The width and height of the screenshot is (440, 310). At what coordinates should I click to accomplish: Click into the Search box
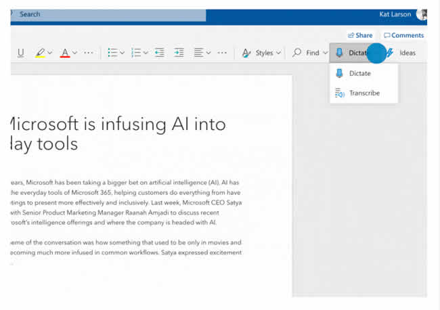click(x=108, y=14)
